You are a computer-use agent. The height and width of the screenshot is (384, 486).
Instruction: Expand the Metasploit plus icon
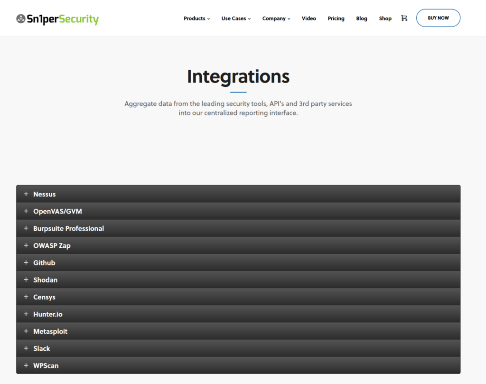tap(26, 331)
